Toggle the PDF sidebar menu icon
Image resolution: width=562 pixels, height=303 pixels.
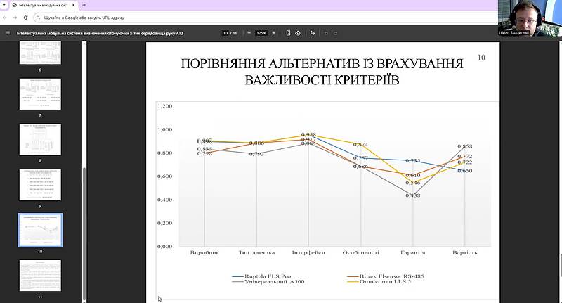click(x=8, y=33)
